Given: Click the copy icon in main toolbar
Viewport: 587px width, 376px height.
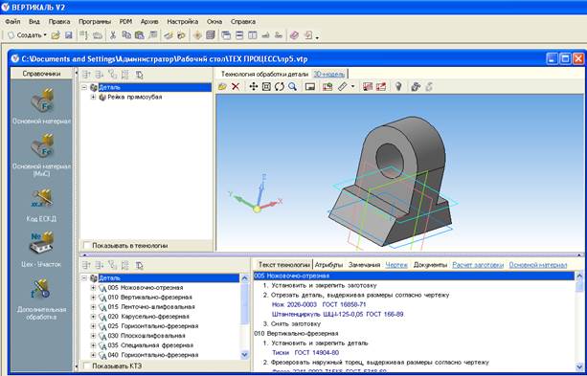Looking at the screenshot, I should [126, 35].
